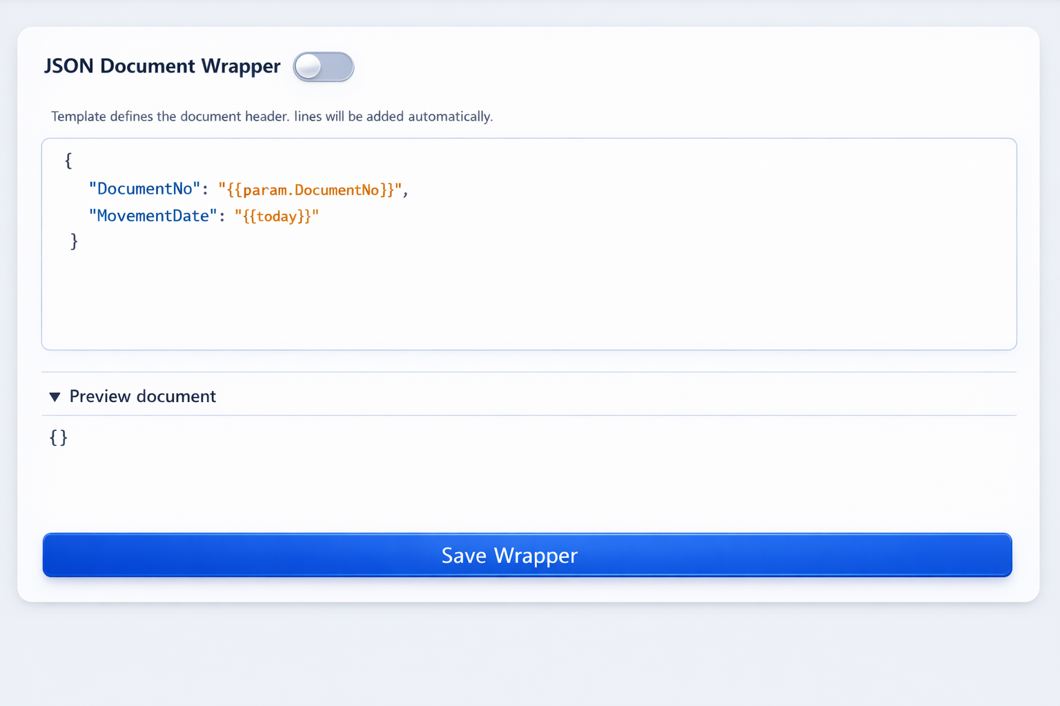This screenshot has height=706, width=1060.
Task: Select the {{param.DocumentNo}} placeholder
Action: pos(309,190)
